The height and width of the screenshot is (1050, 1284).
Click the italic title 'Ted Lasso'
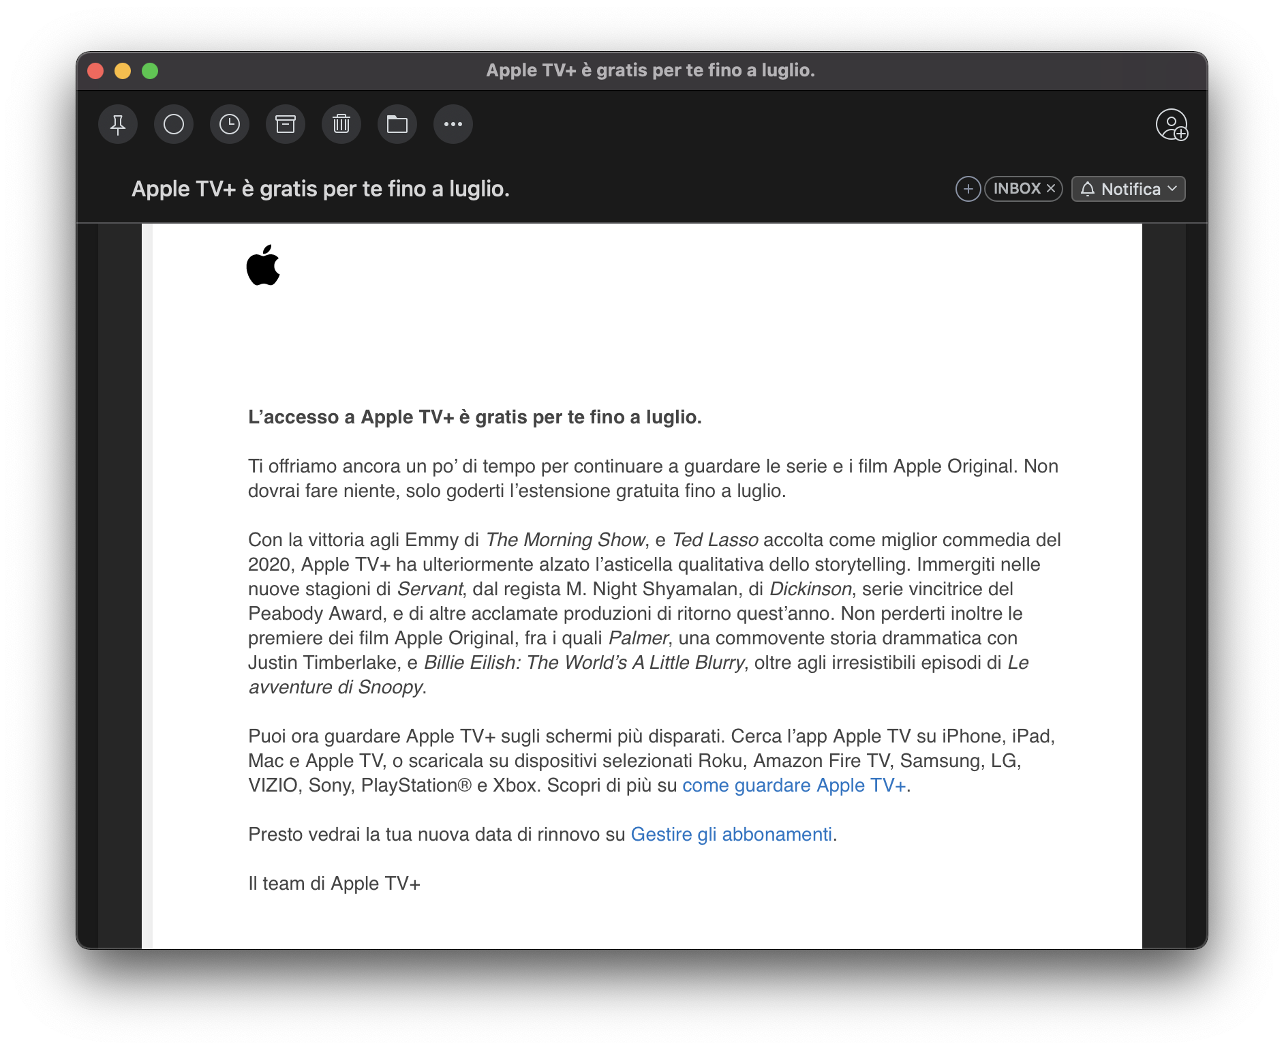pos(715,540)
